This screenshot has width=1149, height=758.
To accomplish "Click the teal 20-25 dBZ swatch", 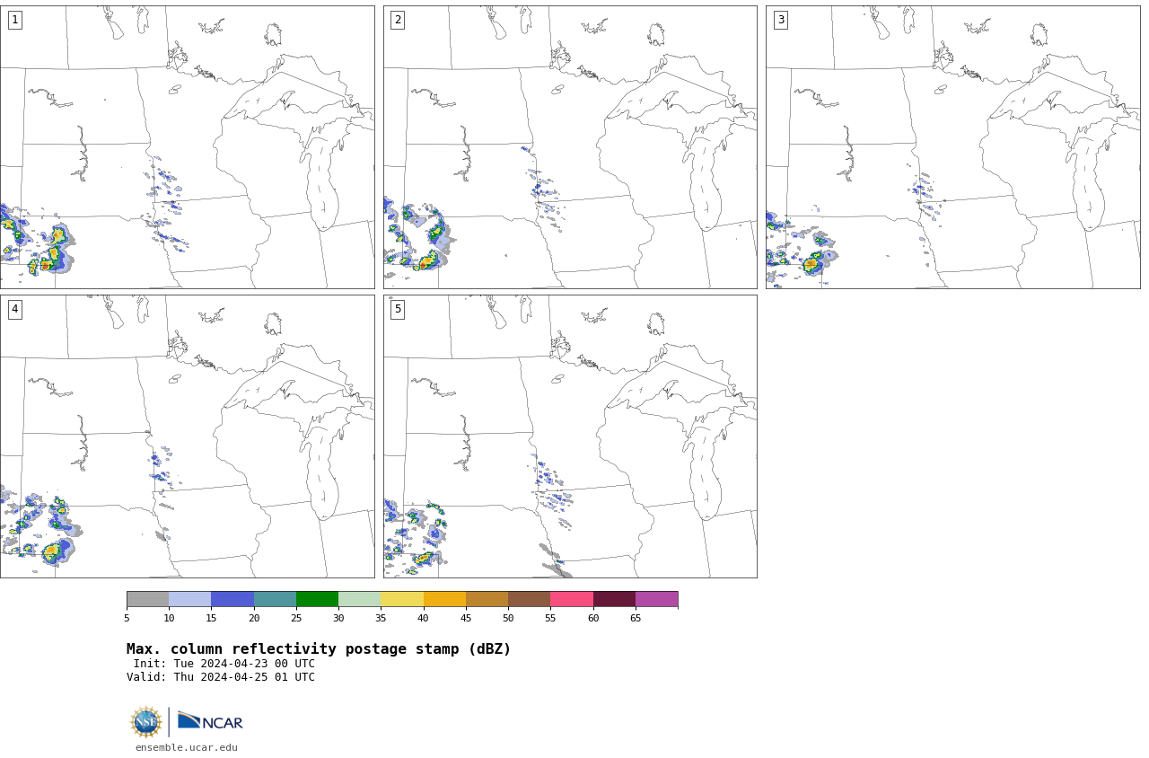I will [275, 599].
